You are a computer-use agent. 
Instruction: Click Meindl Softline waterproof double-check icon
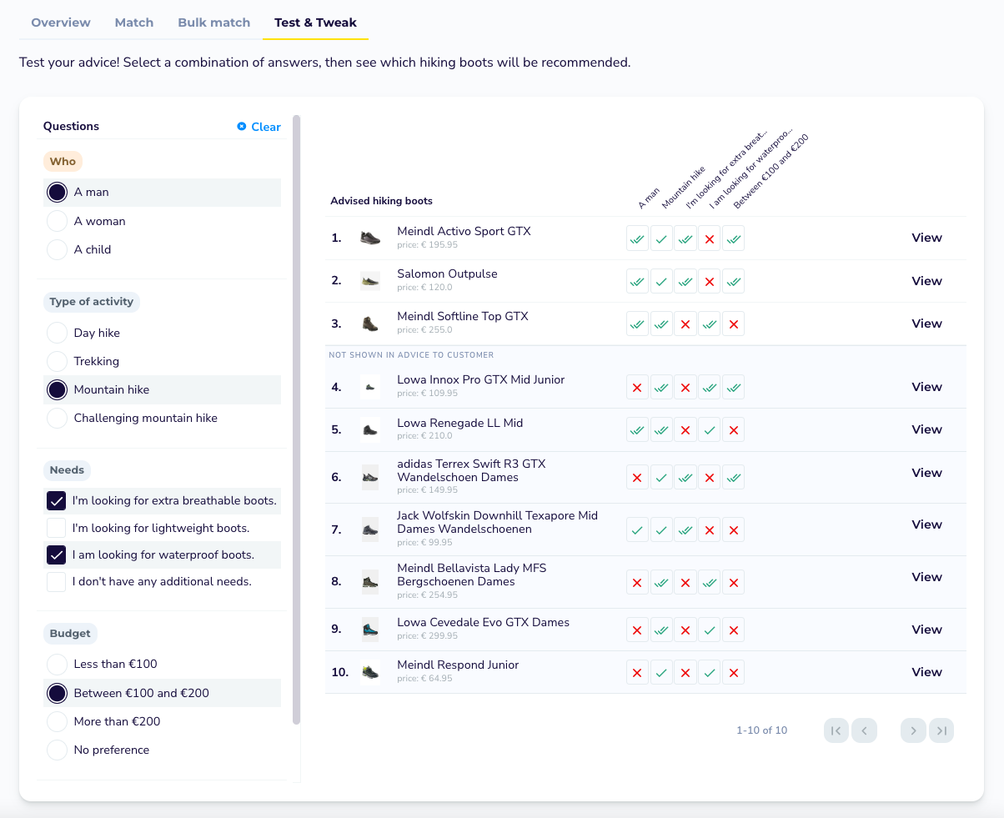tap(710, 324)
